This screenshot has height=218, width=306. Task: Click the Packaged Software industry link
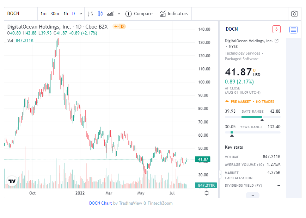[241, 59]
